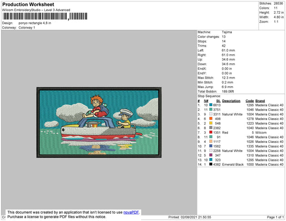Click the 'Description' column header
286x221 pixels.
[x=231, y=101]
